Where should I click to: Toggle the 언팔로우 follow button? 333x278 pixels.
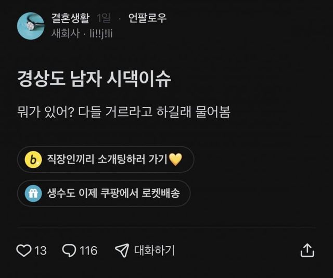click(147, 18)
